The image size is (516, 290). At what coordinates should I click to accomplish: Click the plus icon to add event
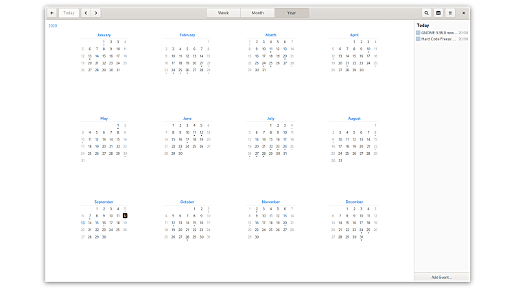click(51, 13)
